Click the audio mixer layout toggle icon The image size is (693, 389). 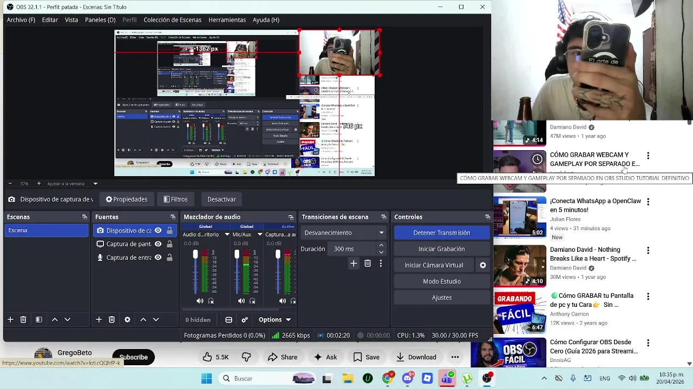(x=229, y=319)
